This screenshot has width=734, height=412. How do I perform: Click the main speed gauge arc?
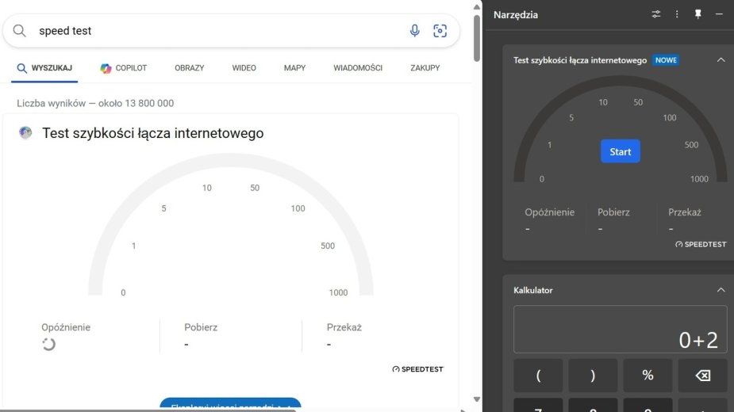click(230, 159)
